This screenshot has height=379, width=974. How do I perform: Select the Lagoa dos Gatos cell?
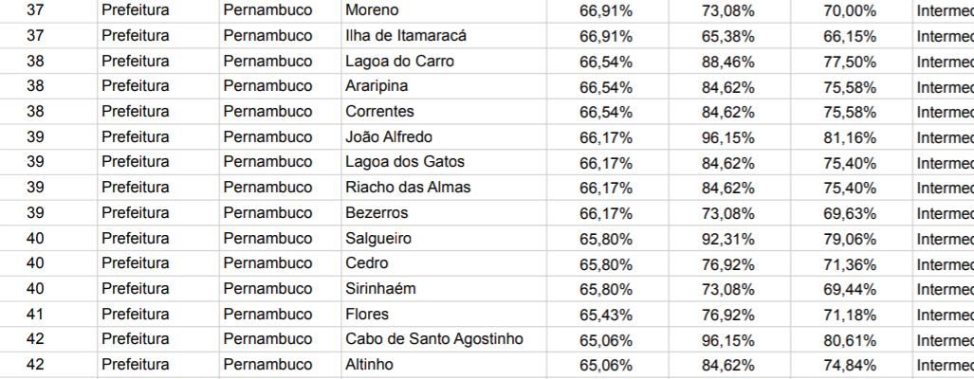click(444, 162)
